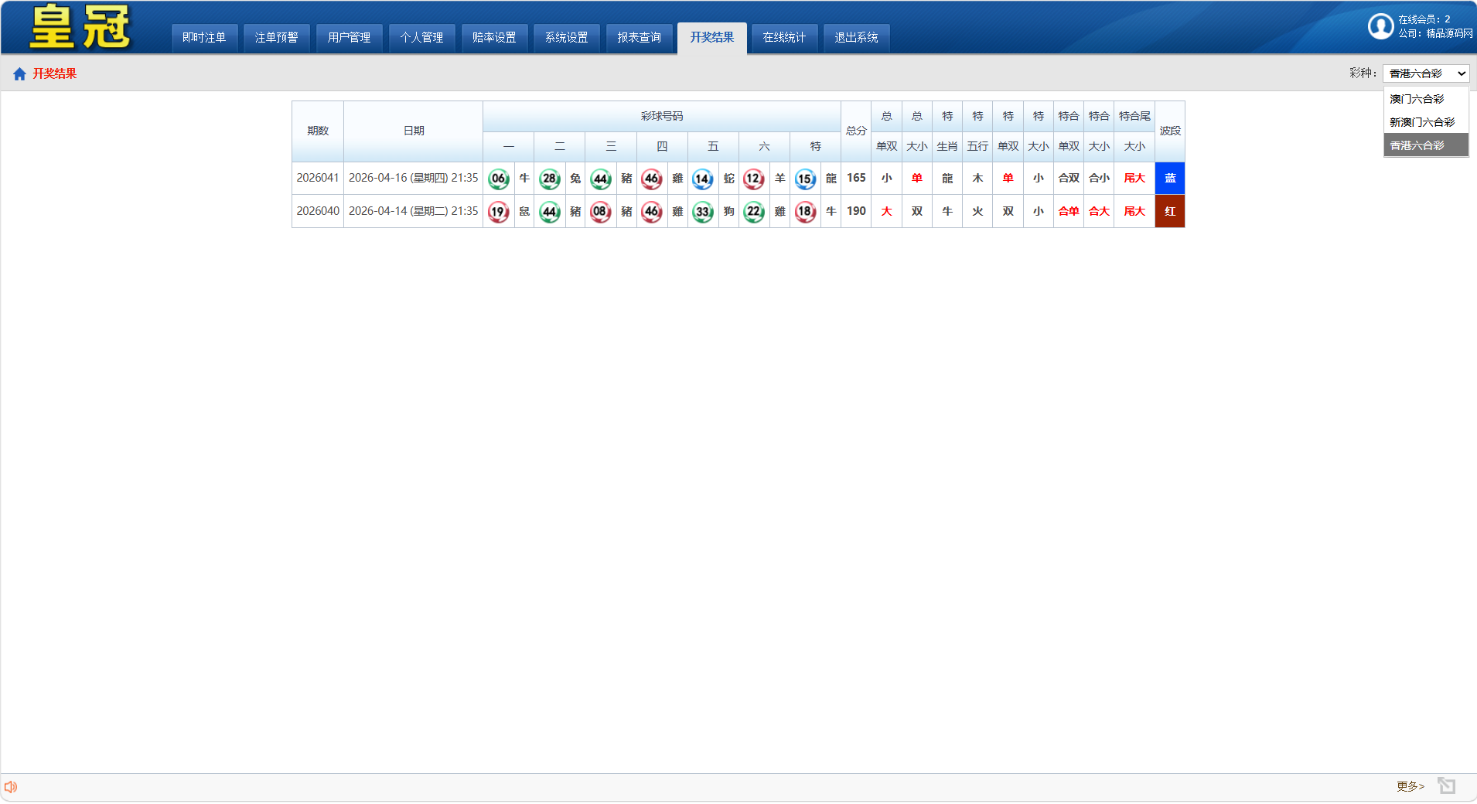1477x804 pixels.
Task: Click 退出系统 to log out
Action: [856, 38]
